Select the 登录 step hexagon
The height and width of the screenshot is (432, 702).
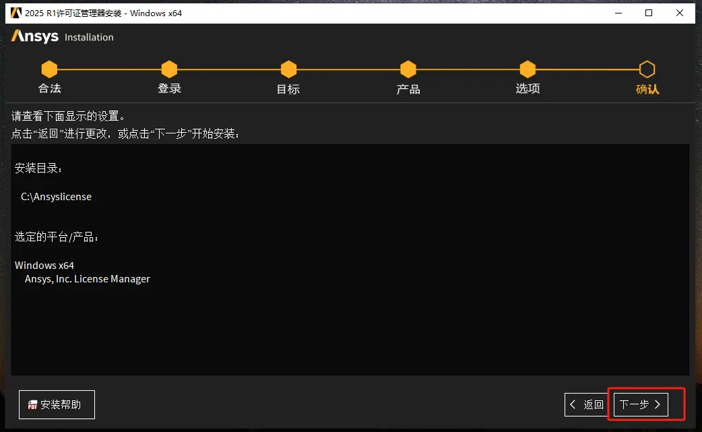[x=169, y=69]
